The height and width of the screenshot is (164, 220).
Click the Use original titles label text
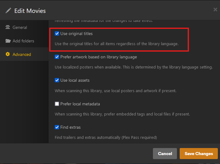tap(76, 33)
